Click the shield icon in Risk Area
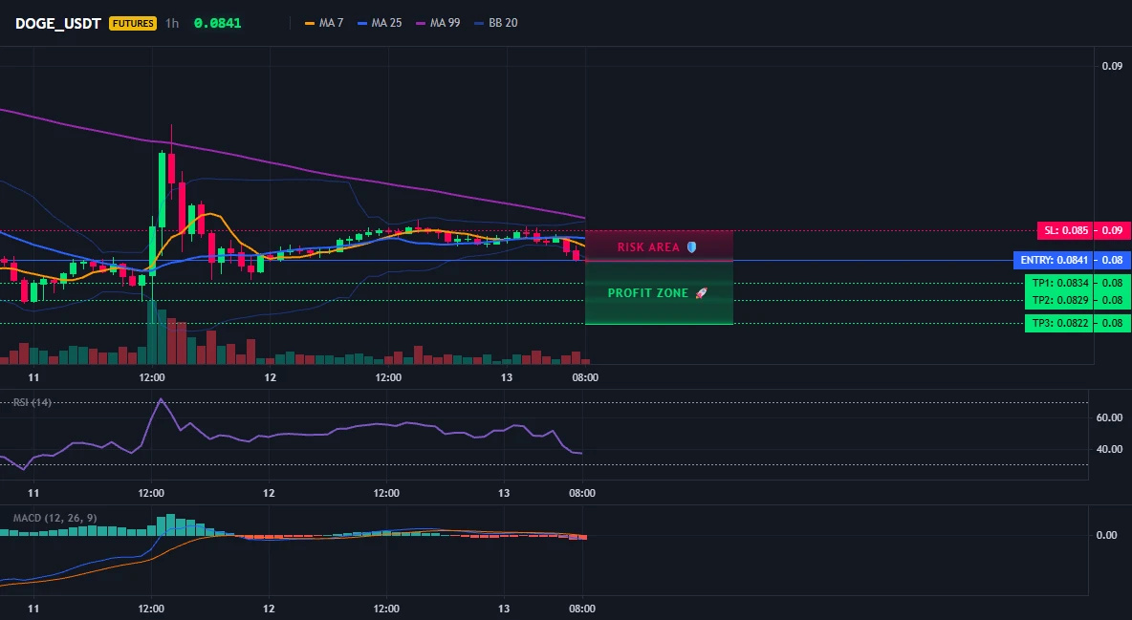This screenshot has width=1132, height=620. pos(691,246)
